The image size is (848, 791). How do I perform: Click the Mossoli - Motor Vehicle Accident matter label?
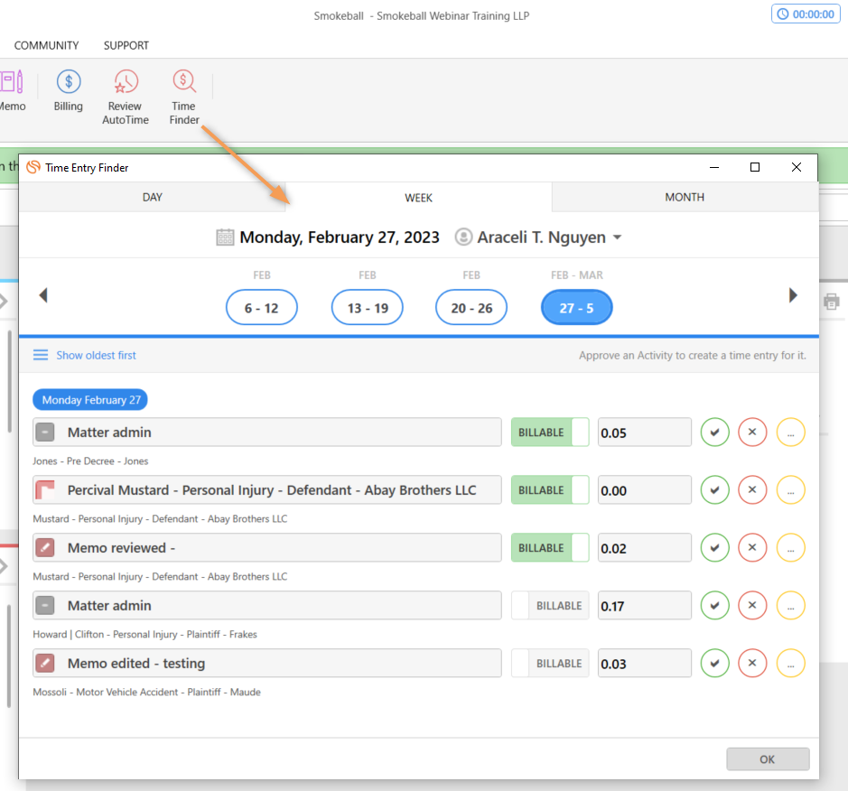click(146, 692)
